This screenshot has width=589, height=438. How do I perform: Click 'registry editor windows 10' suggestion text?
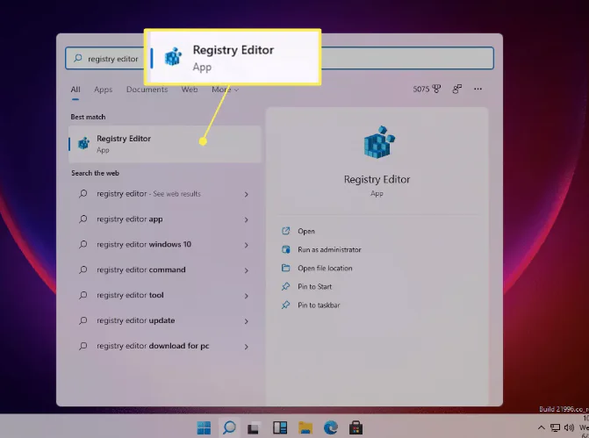point(144,245)
